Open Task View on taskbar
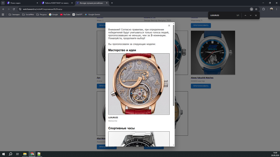This screenshot has height=157, width=280. (x=17, y=154)
